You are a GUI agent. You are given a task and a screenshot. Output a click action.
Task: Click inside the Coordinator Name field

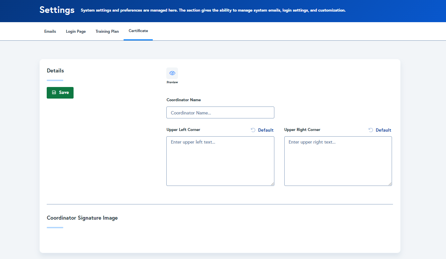(220, 112)
